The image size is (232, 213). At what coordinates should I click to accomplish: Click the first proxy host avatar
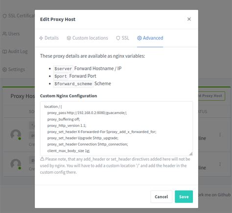coord(16,135)
